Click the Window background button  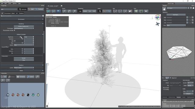click(x=24, y=26)
